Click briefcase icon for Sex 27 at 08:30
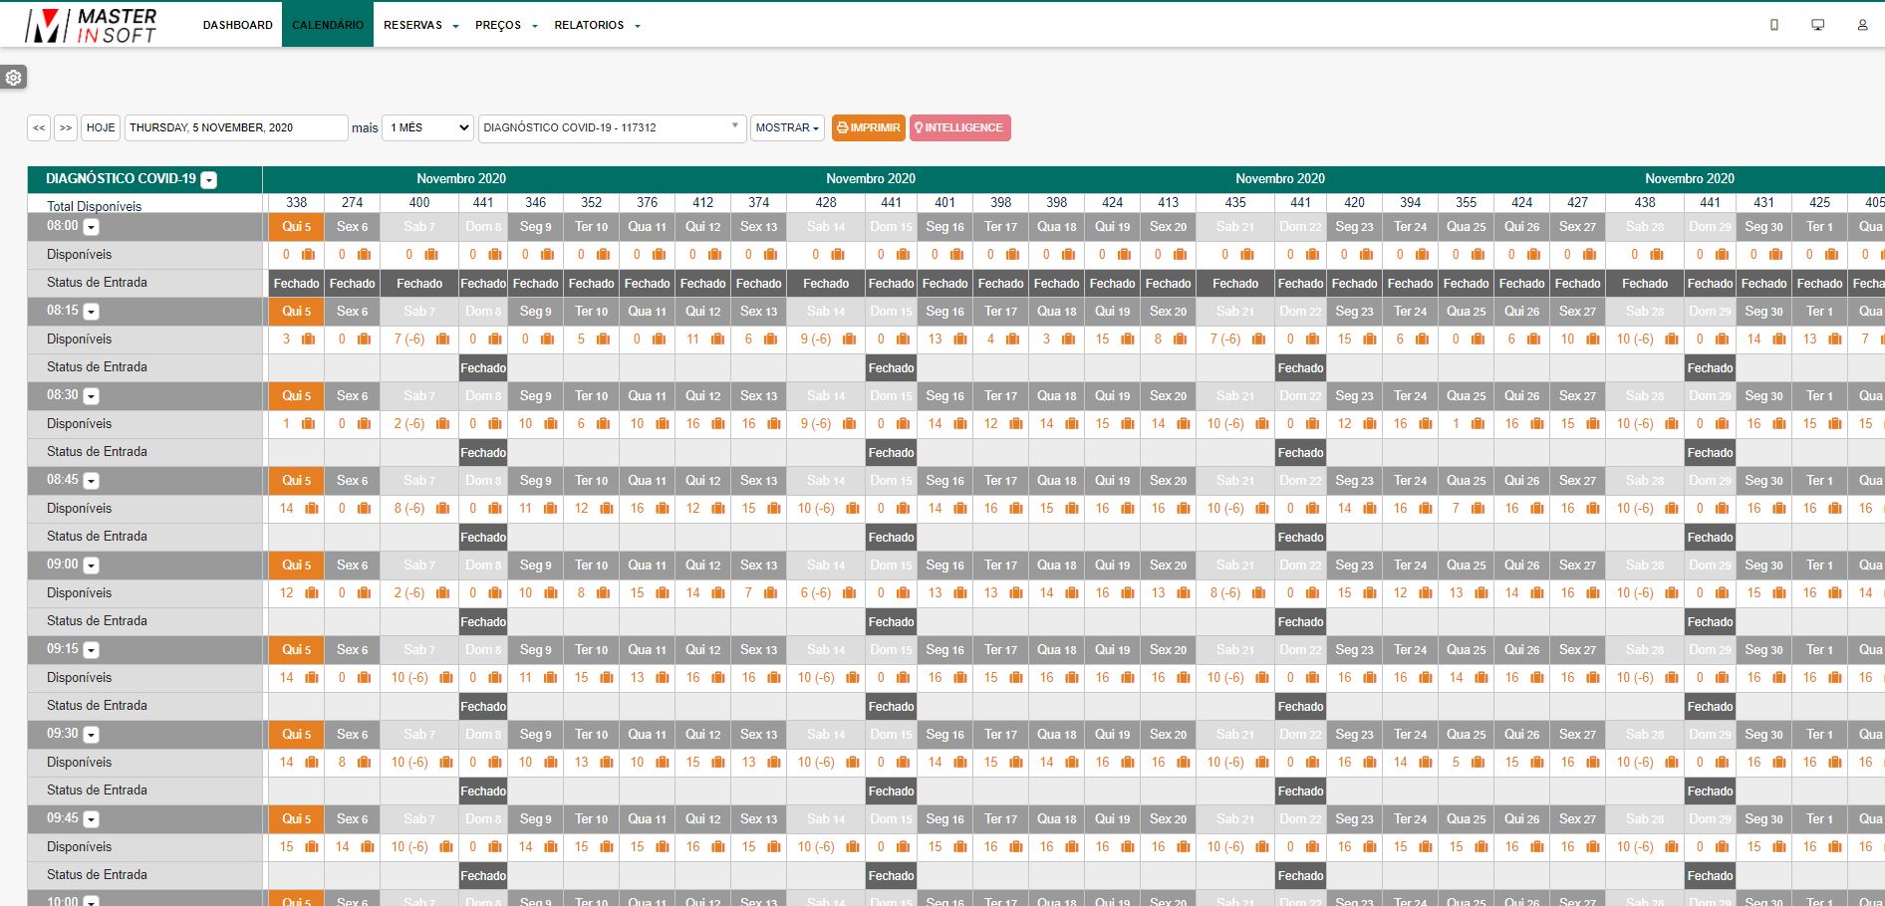Screen dimensions: 1885x906 (1593, 424)
